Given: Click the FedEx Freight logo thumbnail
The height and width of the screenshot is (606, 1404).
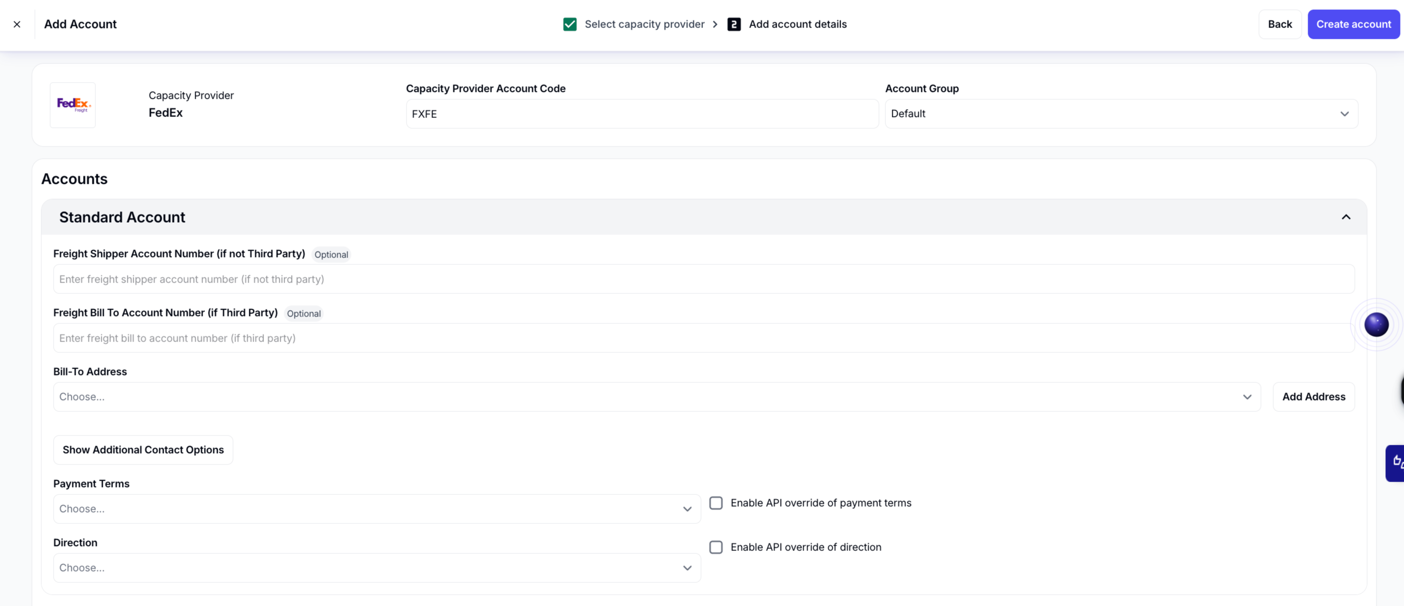Looking at the screenshot, I should pos(73,105).
